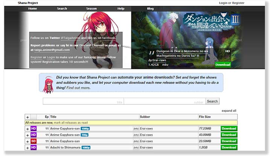The width and height of the screenshot is (271, 156).
Task: Expand the Anime Capybara-san 720p row
Action: pos(27,135)
